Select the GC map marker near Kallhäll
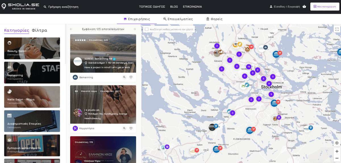The width and height of the screenshot is (341, 163). 217,53
